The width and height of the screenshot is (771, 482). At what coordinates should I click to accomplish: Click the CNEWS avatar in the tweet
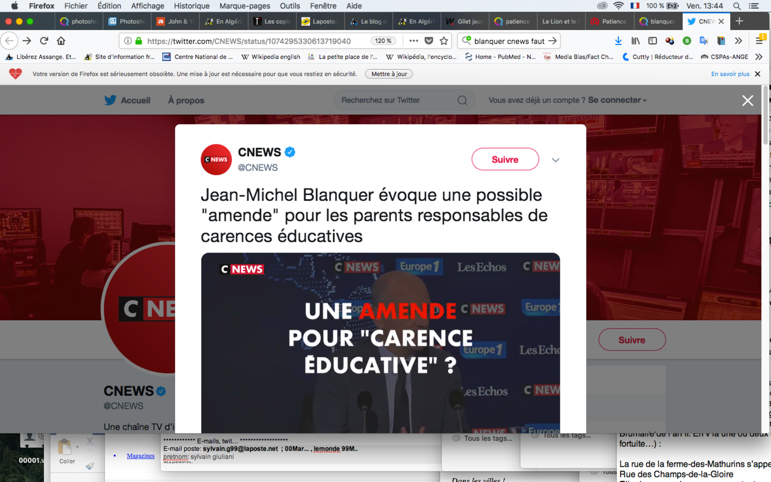tap(216, 159)
